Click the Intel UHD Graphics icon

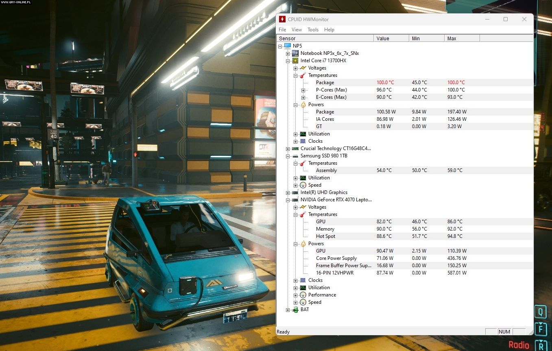(295, 192)
